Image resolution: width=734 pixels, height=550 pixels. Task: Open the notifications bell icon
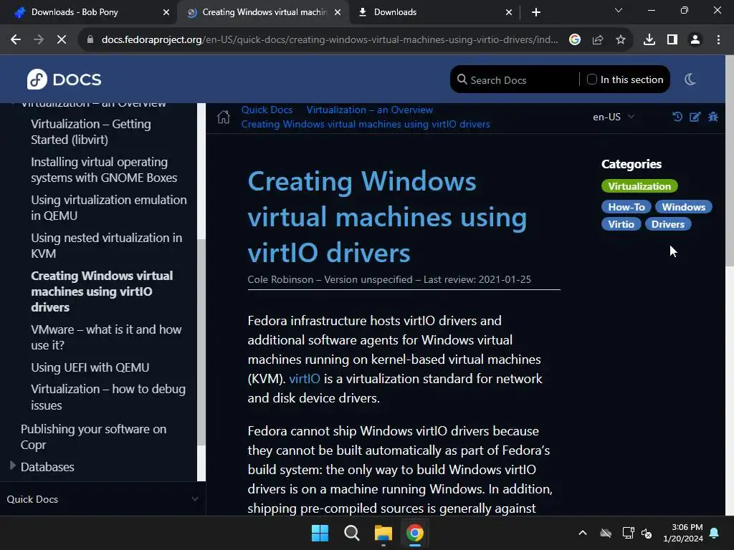pos(715,533)
